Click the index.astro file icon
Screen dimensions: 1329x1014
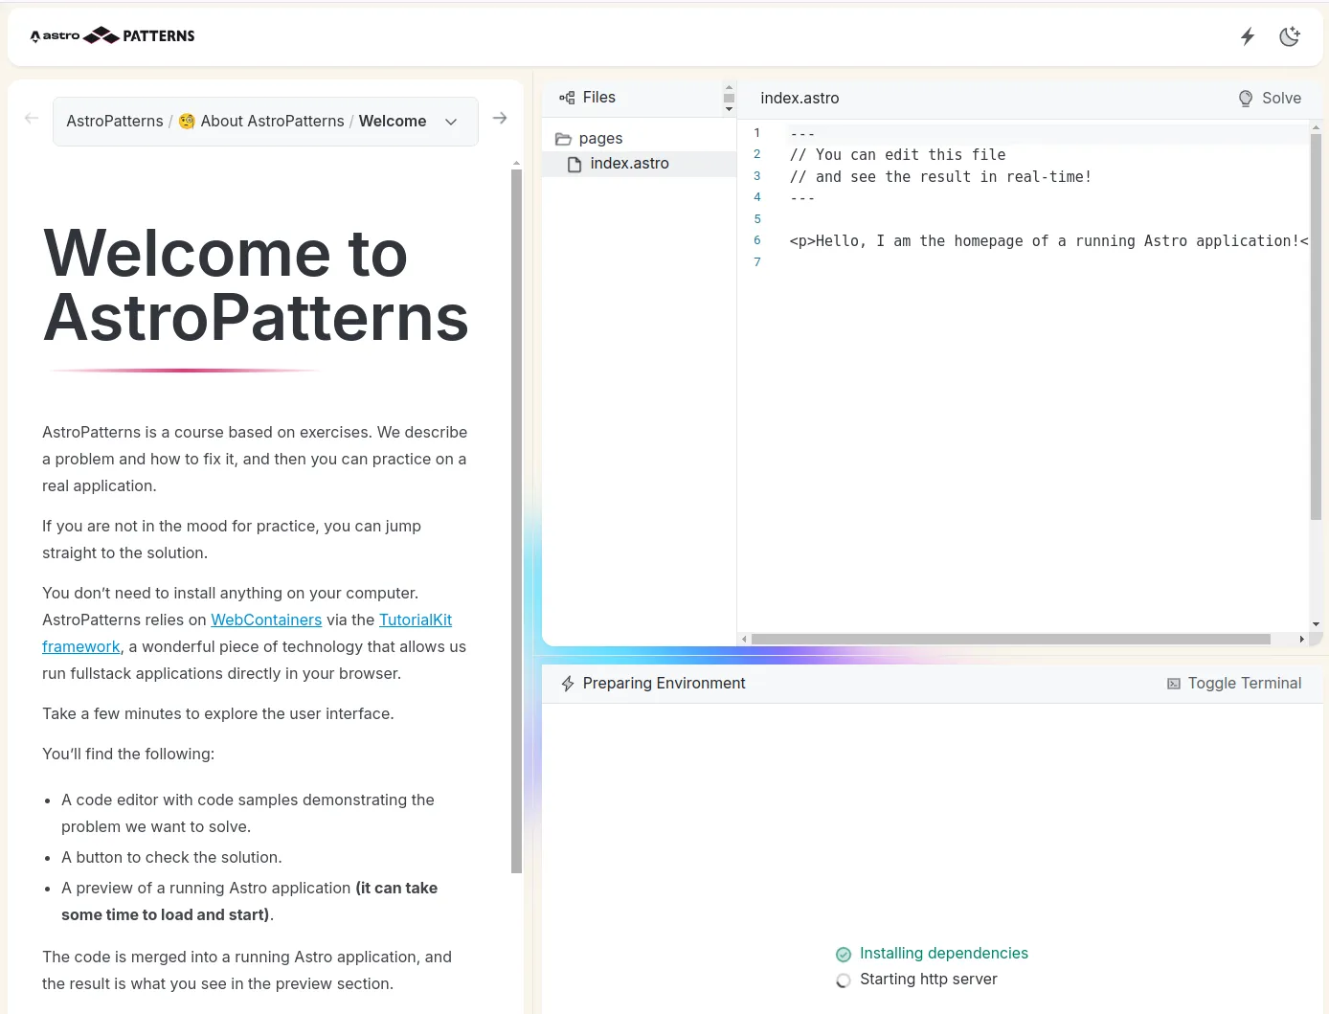pyautogui.click(x=574, y=165)
